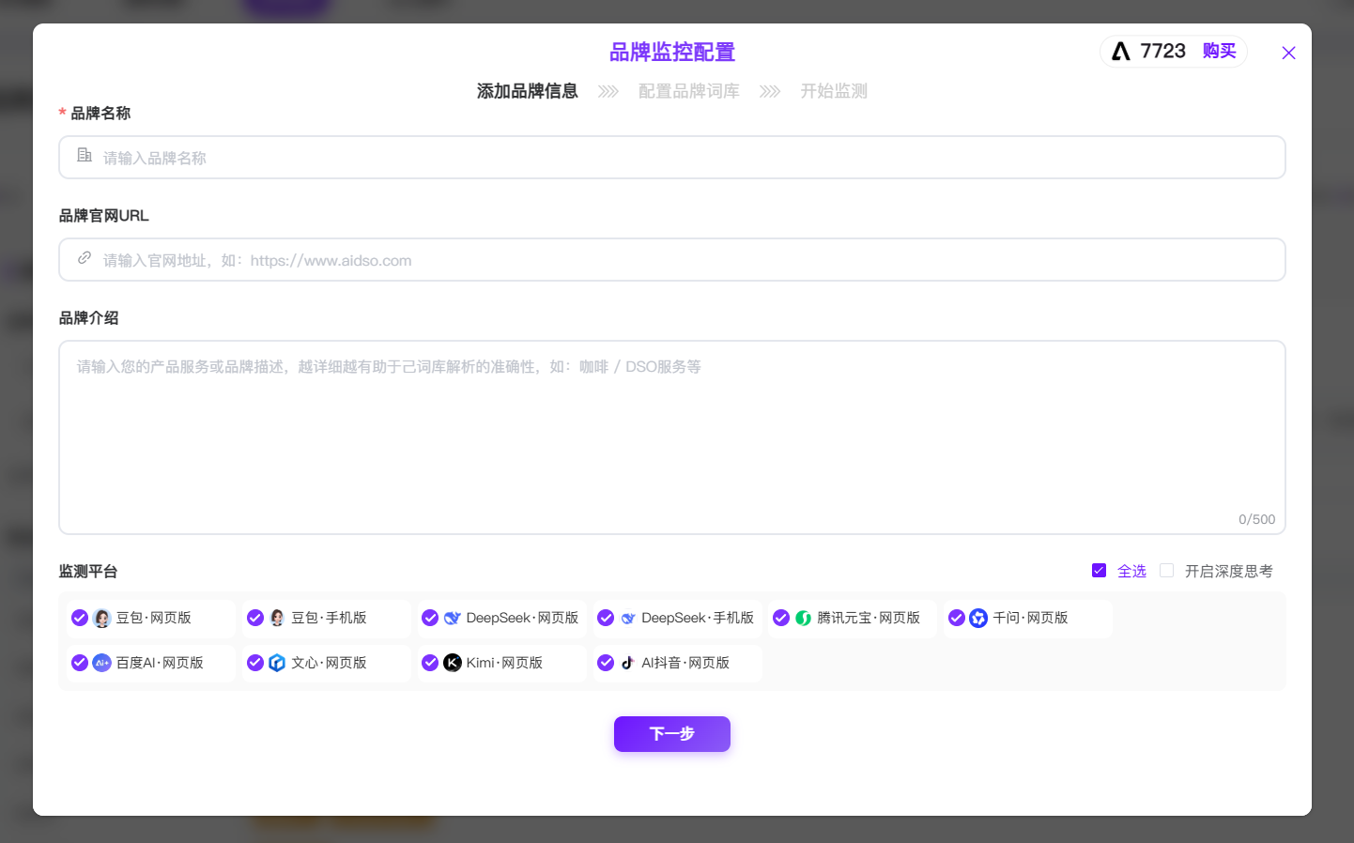Click the AI抖音·网页版 TikTok icon
This screenshot has height=843, width=1354.
tap(627, 663)
